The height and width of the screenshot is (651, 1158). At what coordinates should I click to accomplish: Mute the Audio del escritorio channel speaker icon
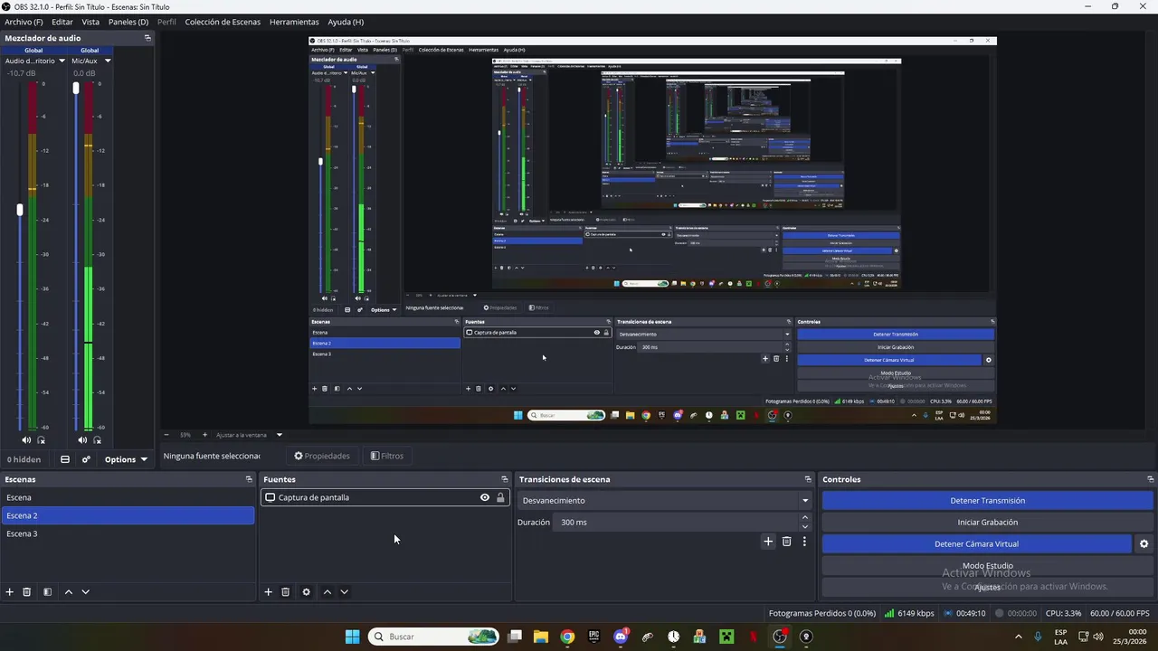coord(26,440)
